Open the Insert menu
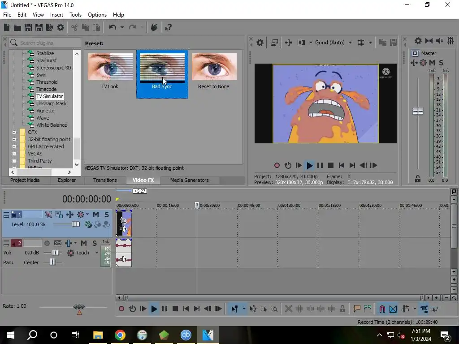The image size is (459, 344). (x=56, y=15)
